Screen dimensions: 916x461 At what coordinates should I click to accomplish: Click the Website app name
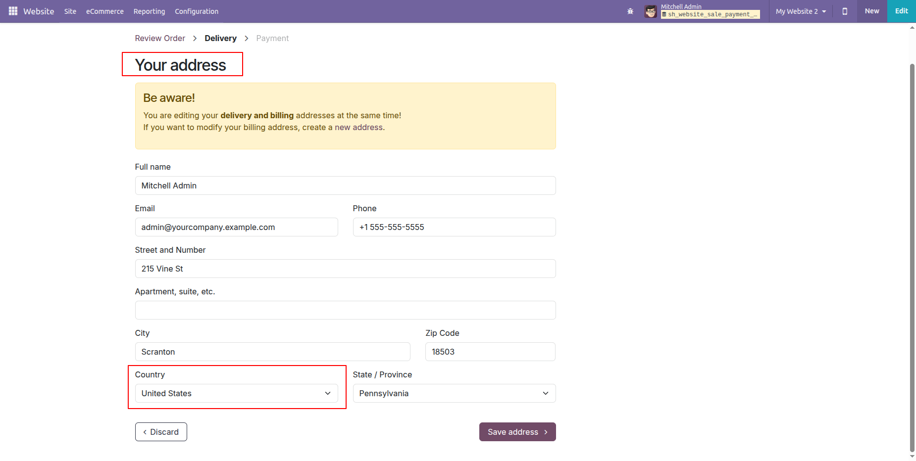(x=39, y=11)
